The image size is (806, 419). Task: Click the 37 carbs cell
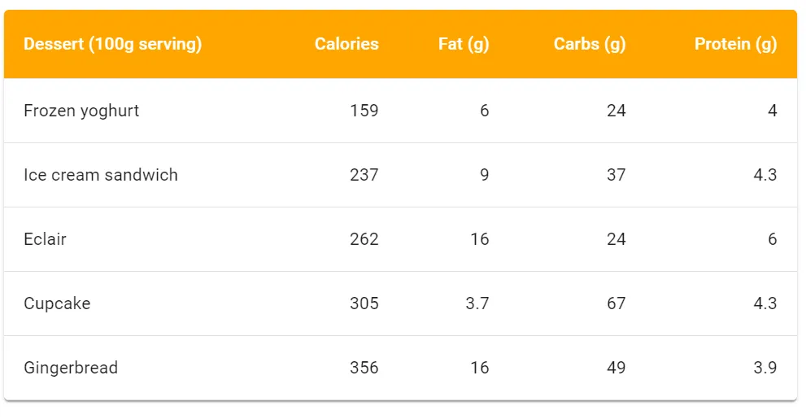616,175
